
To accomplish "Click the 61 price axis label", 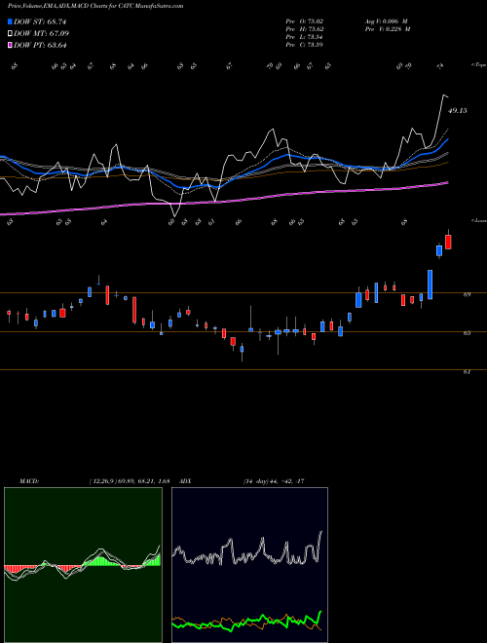I will (x=467, y=372).
